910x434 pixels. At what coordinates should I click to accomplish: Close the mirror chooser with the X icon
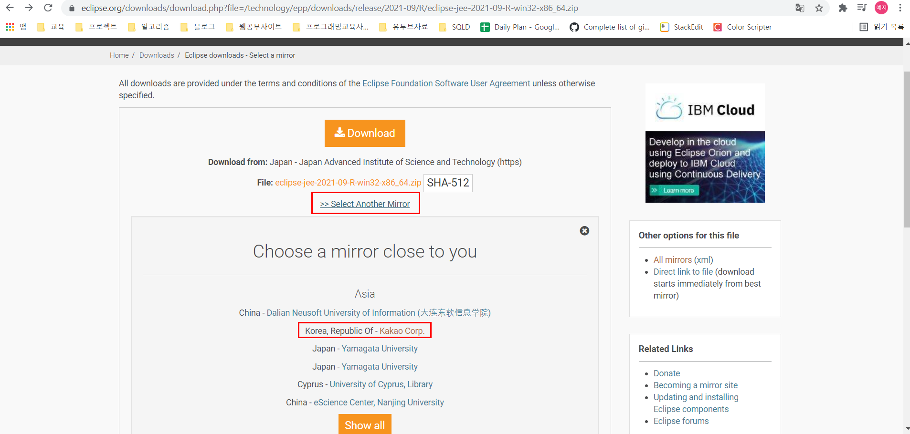584,231
